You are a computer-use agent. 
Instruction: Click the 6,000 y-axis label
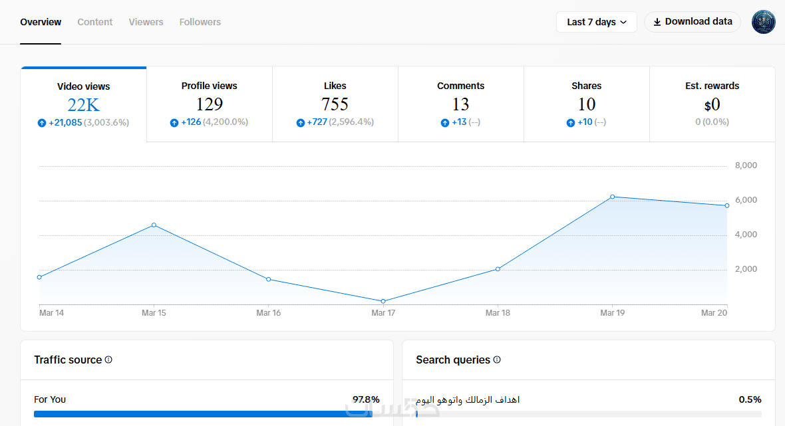pyautogui.click(x=746, y=200)
